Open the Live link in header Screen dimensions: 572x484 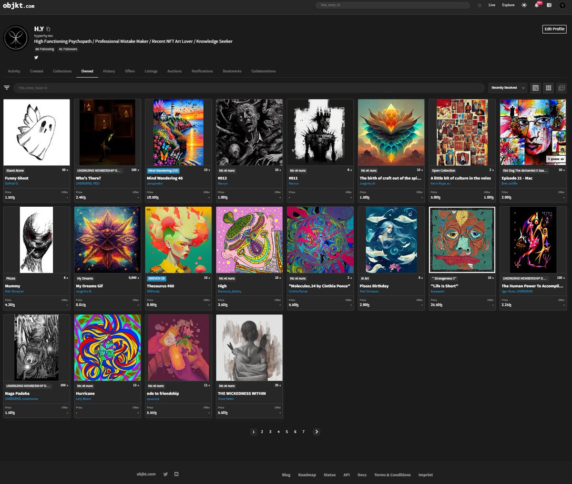492,5
